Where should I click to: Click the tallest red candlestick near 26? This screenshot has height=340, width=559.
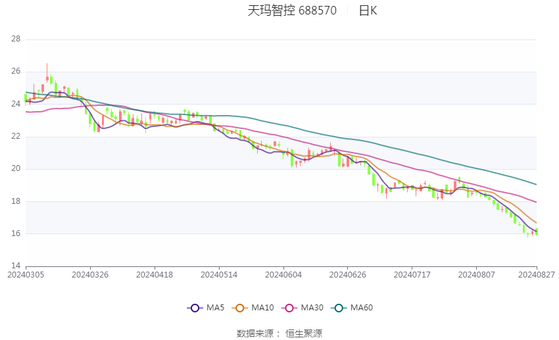click(47, 73)
